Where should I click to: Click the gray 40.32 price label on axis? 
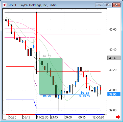pyautogui.click(x=114, y=58)
